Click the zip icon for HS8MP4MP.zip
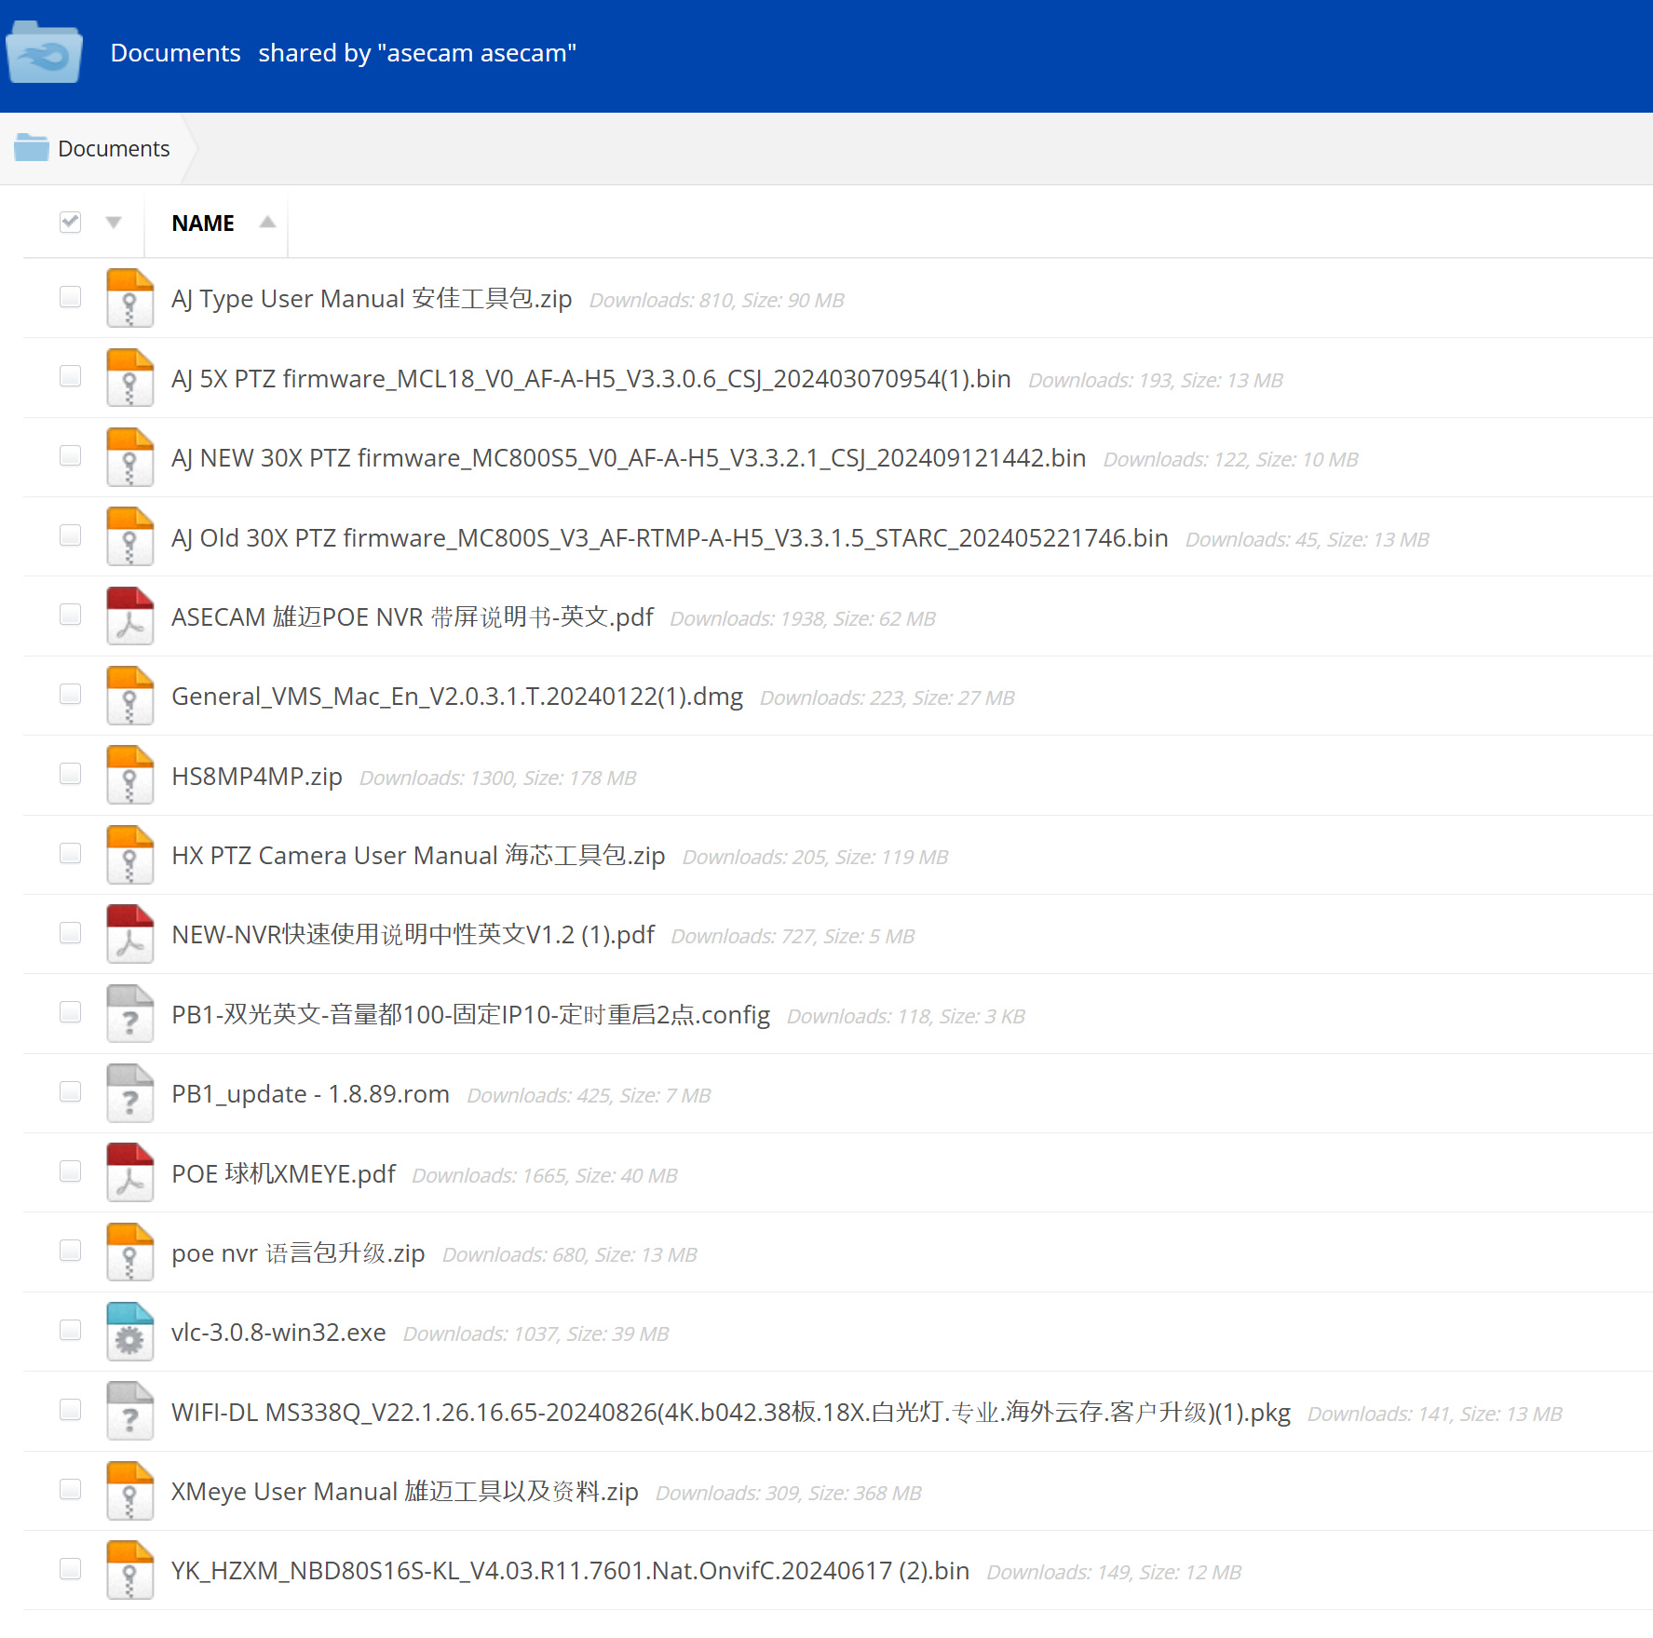The height and width of the screenshot is (1638, 1653). tap(129, 775)
